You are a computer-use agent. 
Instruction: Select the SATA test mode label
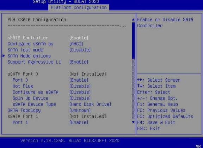coord(25,50)
